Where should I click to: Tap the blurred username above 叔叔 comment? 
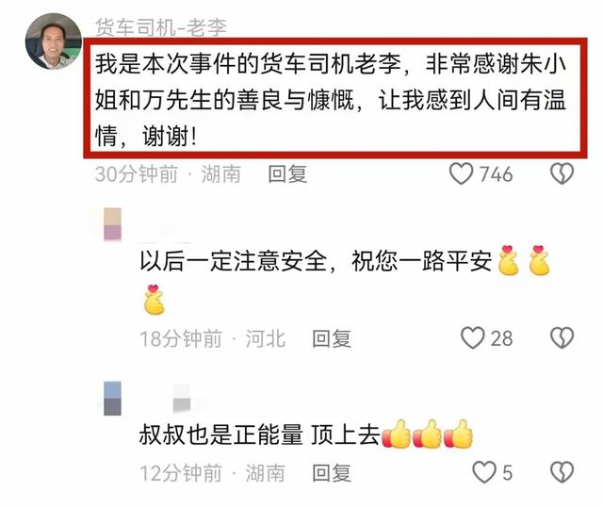click(x=182, y=400)
